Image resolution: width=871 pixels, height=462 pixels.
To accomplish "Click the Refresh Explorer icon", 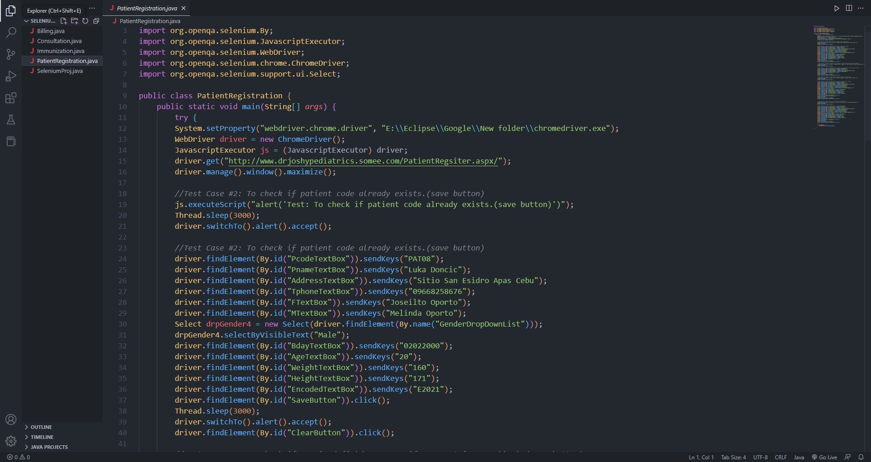I will pos(85,21).
